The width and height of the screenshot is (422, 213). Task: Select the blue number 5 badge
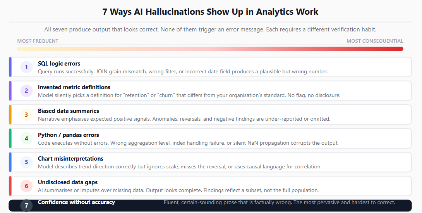coord(26,162)
